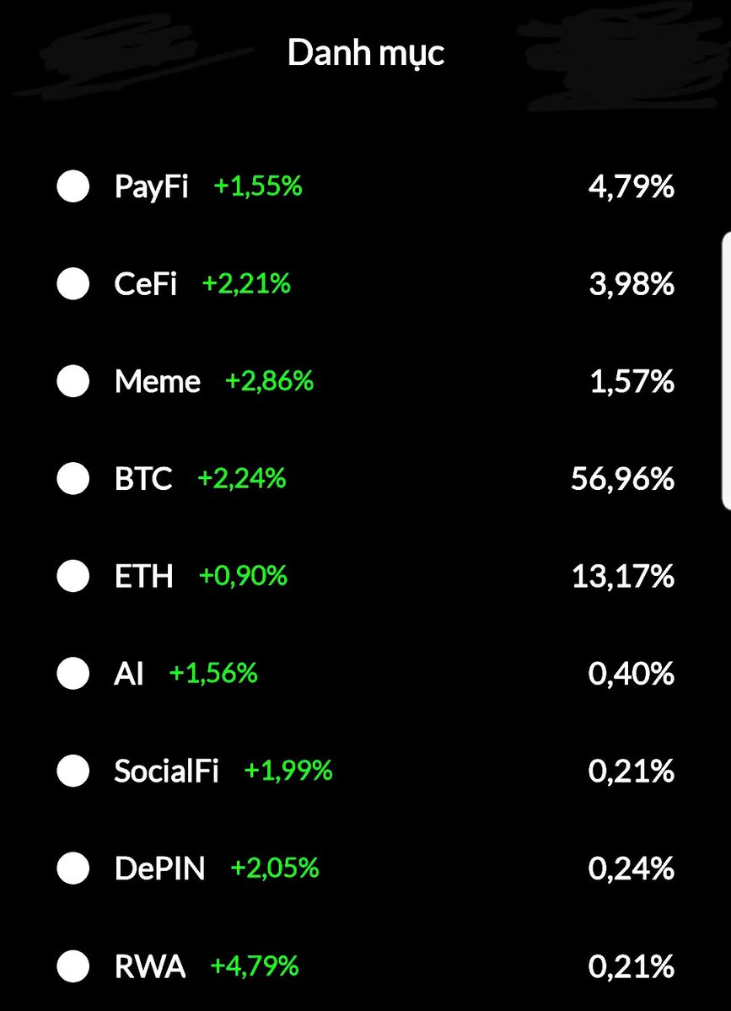
Task: Select the white dot next to Meme
Action: pyautogui.click(x=73, y=381)
